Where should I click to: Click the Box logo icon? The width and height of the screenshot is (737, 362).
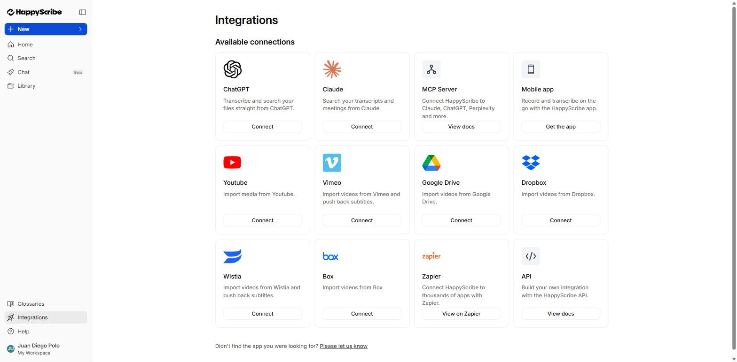point(330,256)
